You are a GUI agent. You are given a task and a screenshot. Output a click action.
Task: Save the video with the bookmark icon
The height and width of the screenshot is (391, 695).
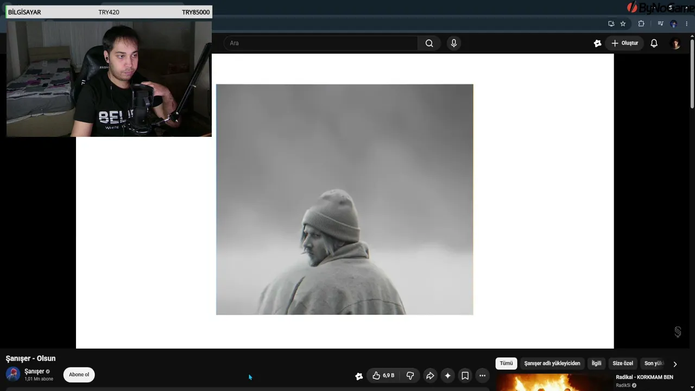(x=465, y=376)
